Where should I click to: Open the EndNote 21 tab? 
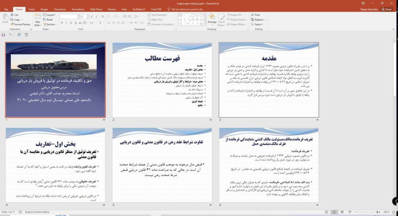139,9
